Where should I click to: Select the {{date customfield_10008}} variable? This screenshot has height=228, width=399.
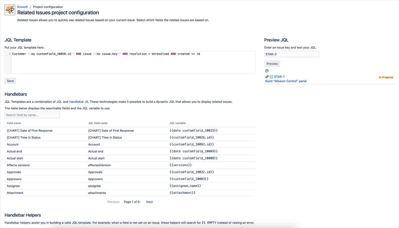tap(194, 158)
